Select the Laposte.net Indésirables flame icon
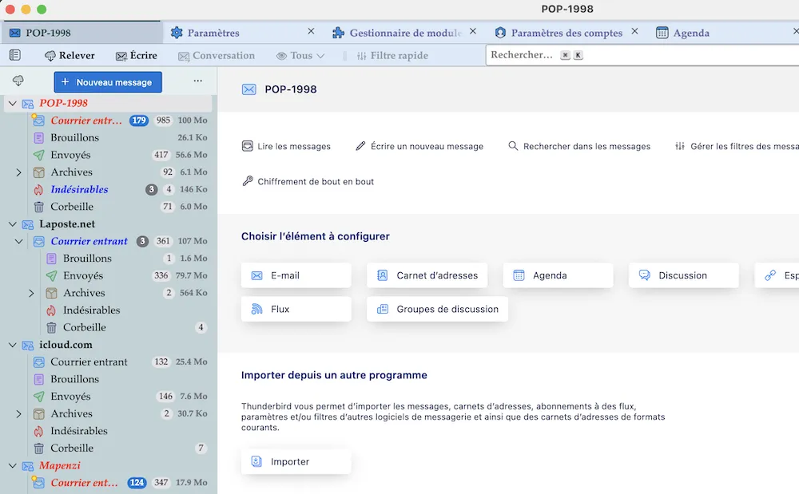799x494 pixels. pyautogui.click(x=51, y=310)
